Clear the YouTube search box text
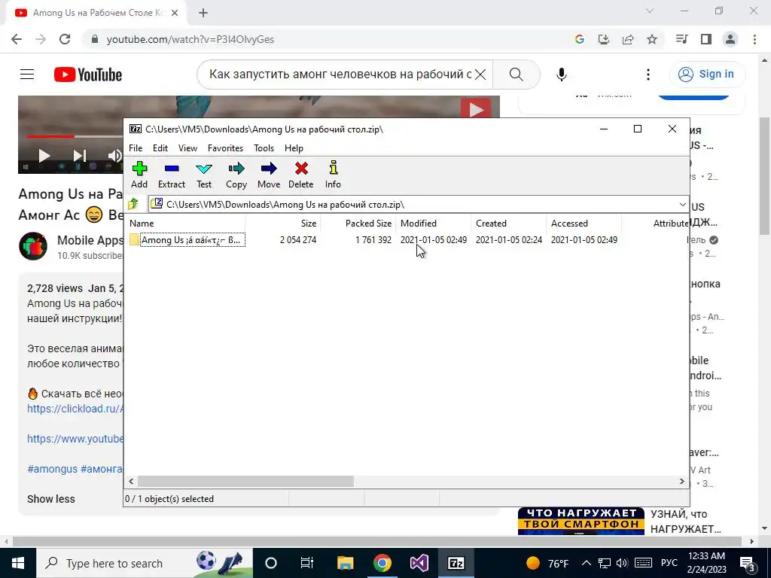 click(480, 75)
